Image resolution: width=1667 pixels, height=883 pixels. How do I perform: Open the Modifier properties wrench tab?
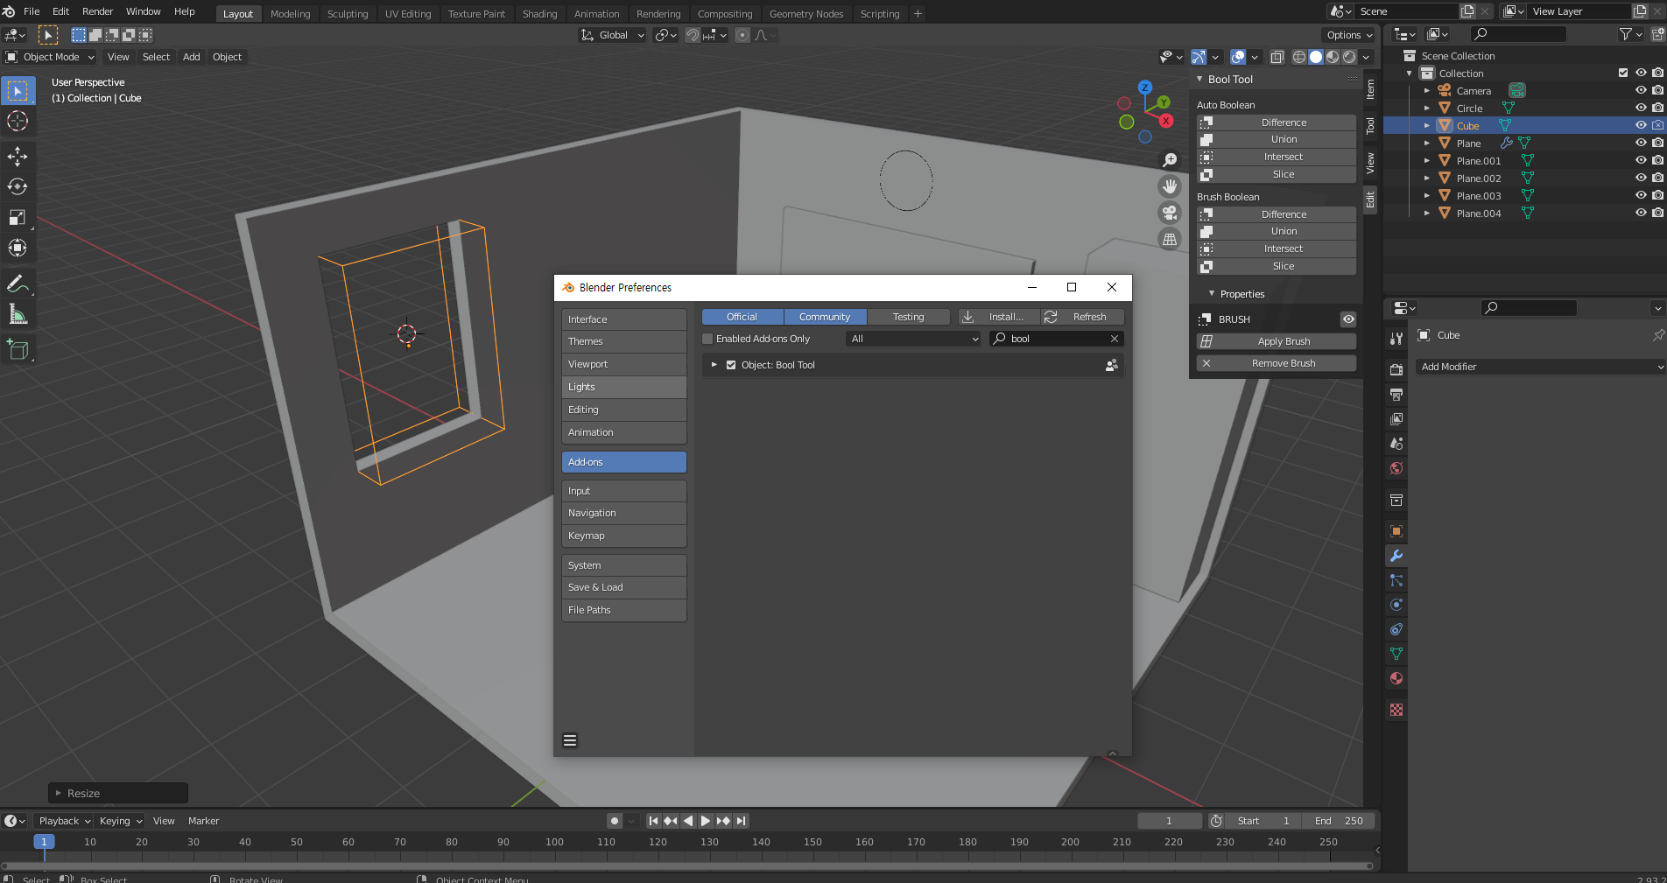click(1396, 556)
